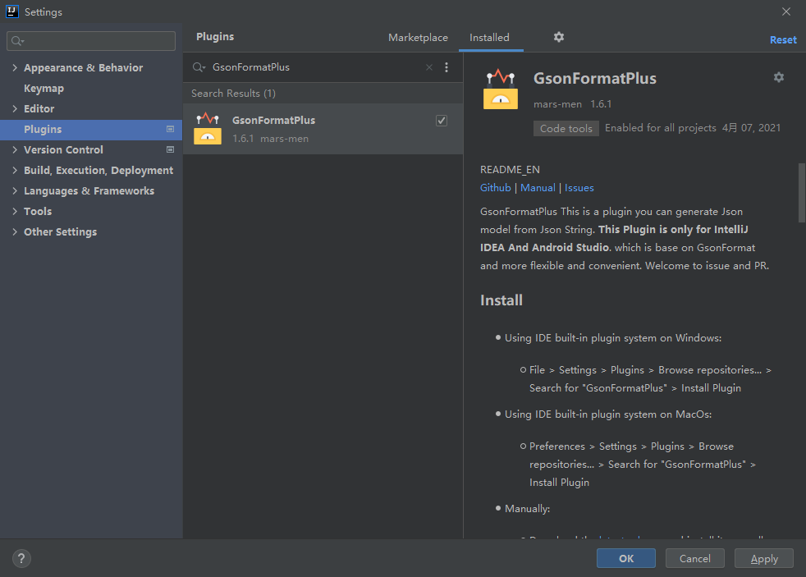The image size is (806, 577).
Task: Focus the plugin search field
Action: tap(316, 67)
